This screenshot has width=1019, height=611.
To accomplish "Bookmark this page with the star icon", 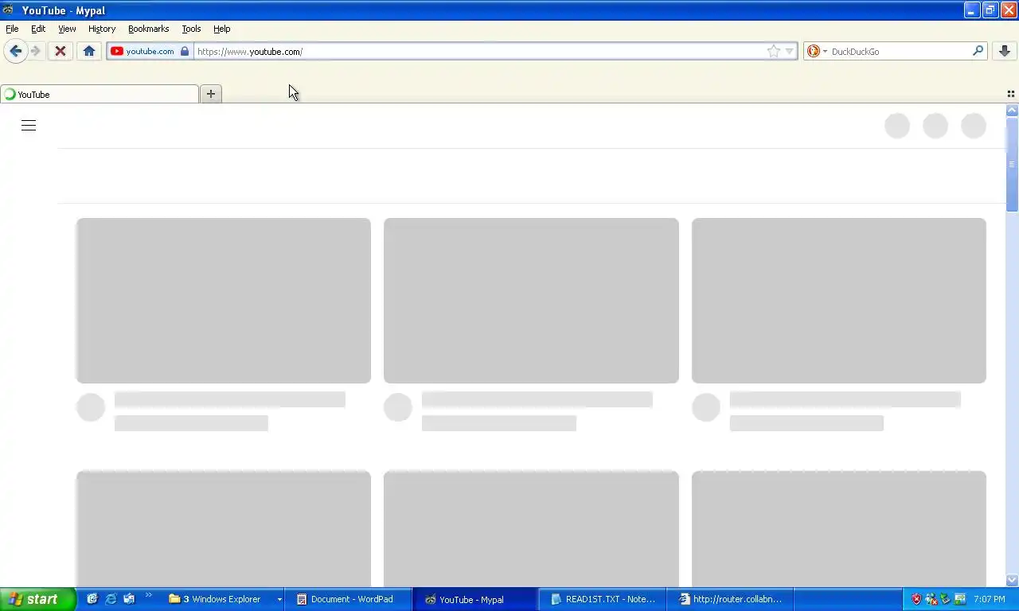I will click(x=773, y=51).
